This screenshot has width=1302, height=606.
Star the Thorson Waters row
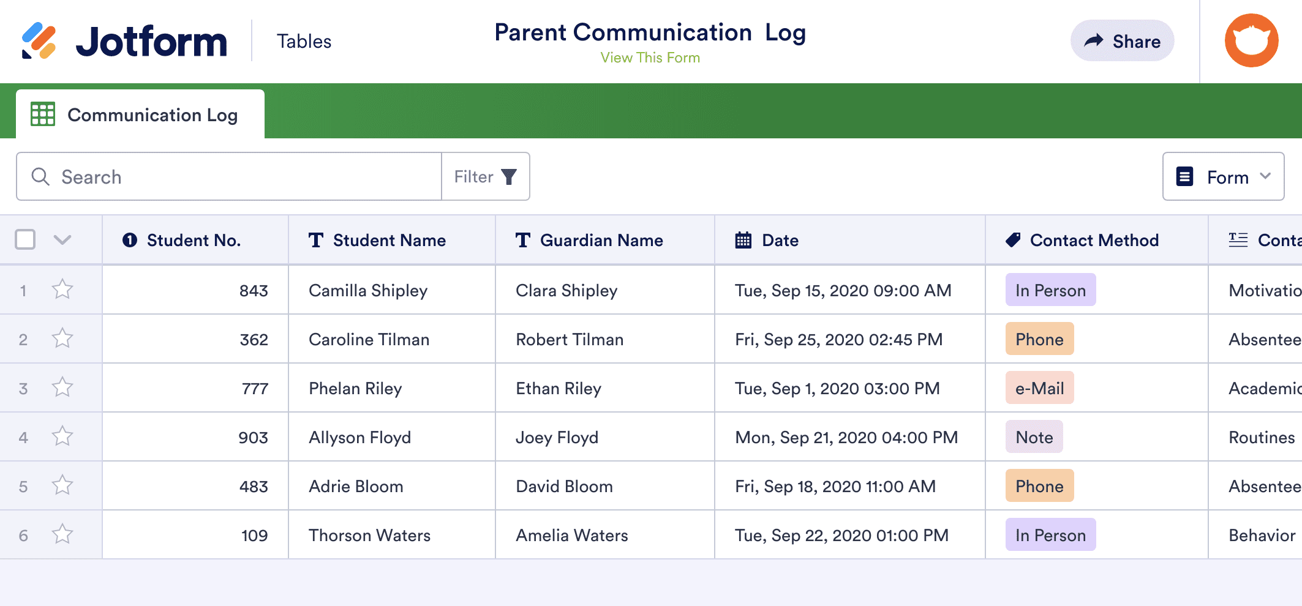pos(62,534)
